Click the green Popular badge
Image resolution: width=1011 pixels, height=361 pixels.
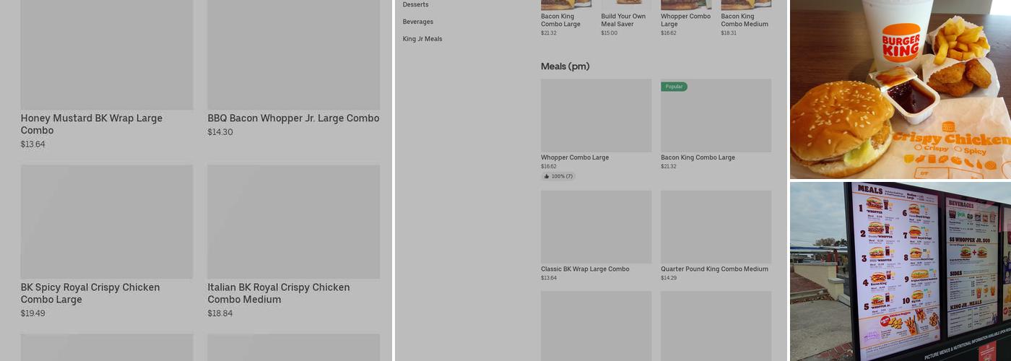click(x=674, y=87)
